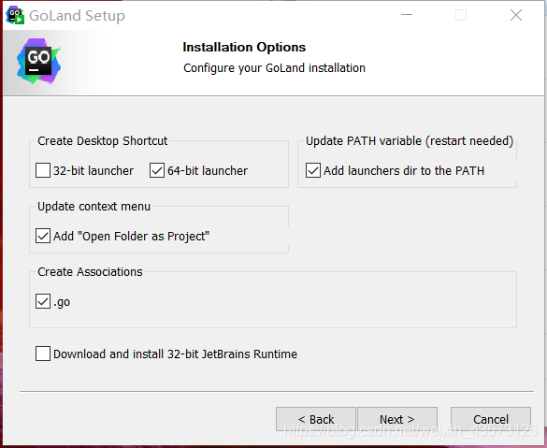Viewport: 547px width, 448px height.
Task: Click the Configure your GoLand installation subtitle
Action: click(x=274, y=68)
